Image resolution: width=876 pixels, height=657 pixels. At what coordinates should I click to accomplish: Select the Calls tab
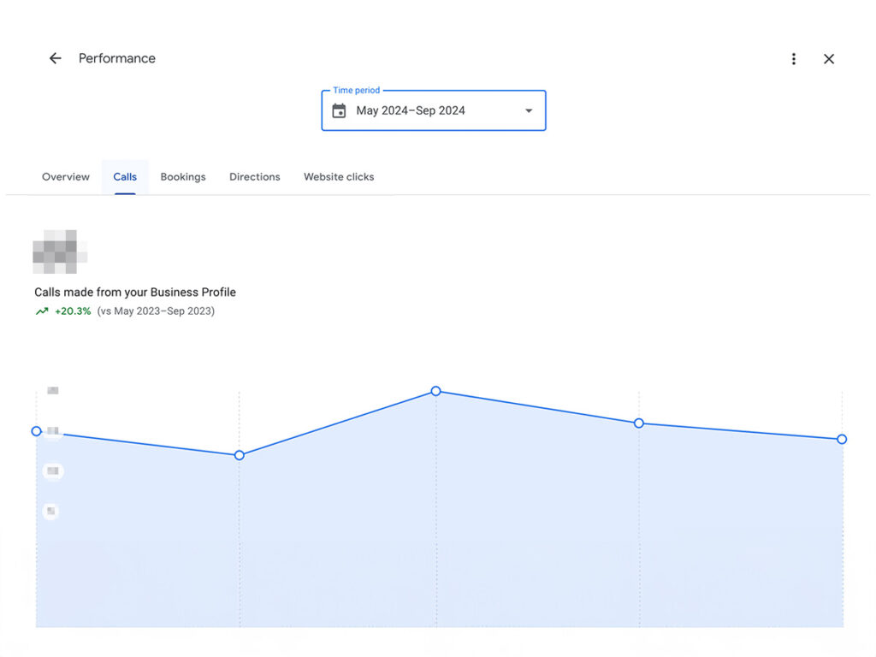[x=125, y=177]
